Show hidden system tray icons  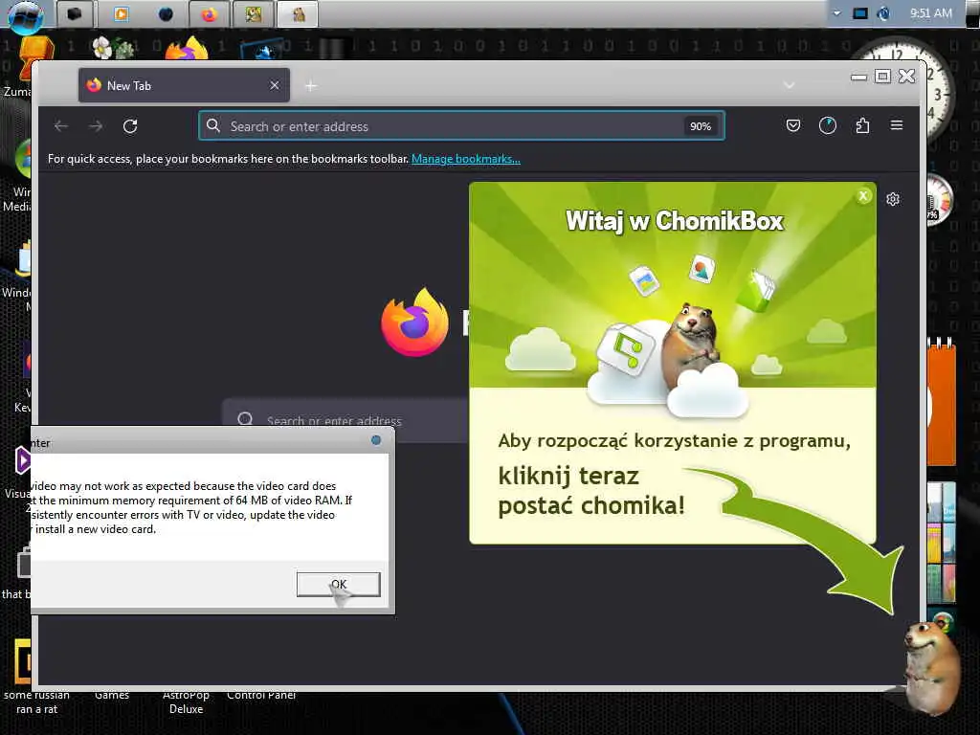click(836, 13)
